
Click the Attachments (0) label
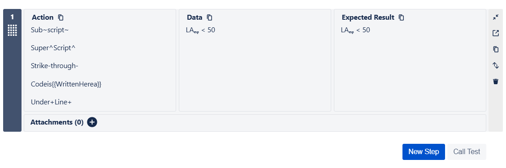(x=57, y=122)
